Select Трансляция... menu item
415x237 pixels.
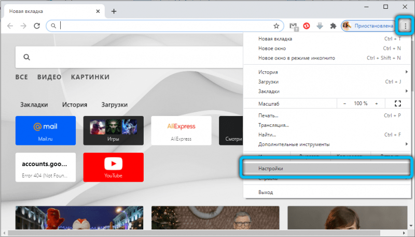tap(327, 125)
